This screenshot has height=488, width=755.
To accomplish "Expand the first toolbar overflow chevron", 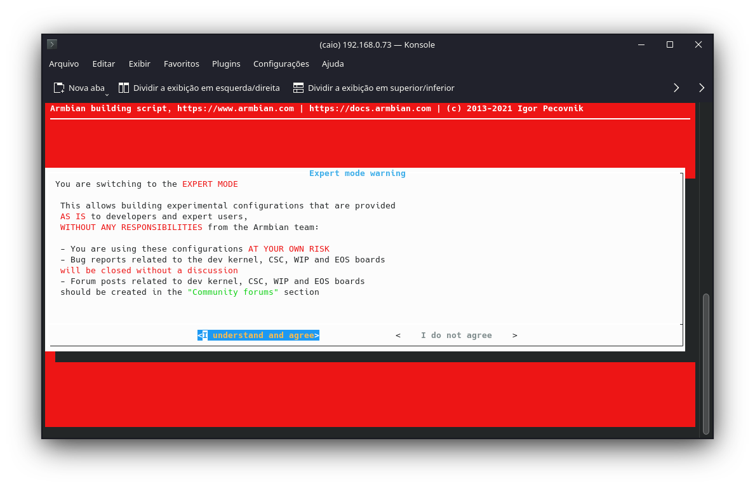I will pos(676,88).
